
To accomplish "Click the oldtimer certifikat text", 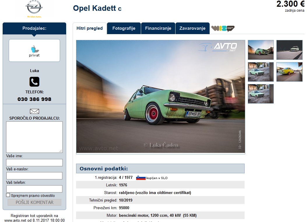I will coord(155,193).
